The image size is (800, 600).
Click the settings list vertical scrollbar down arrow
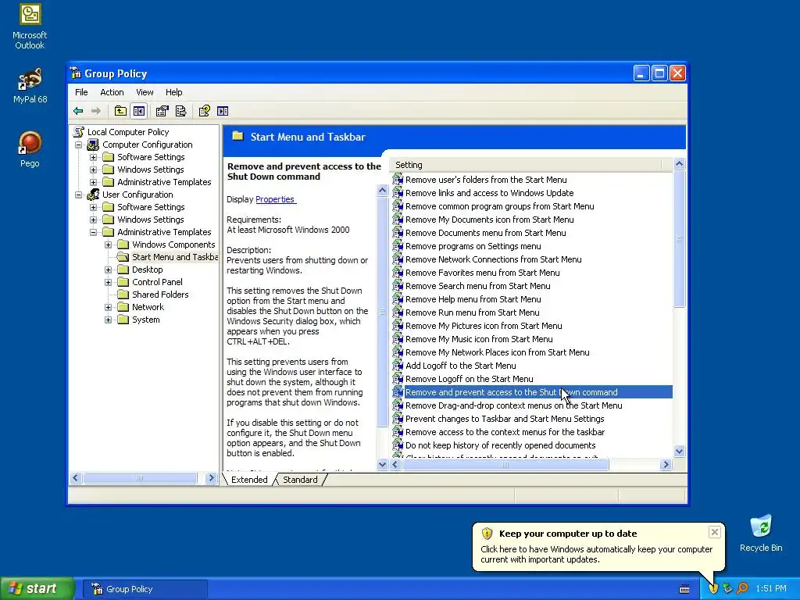(x=679, y=451)
